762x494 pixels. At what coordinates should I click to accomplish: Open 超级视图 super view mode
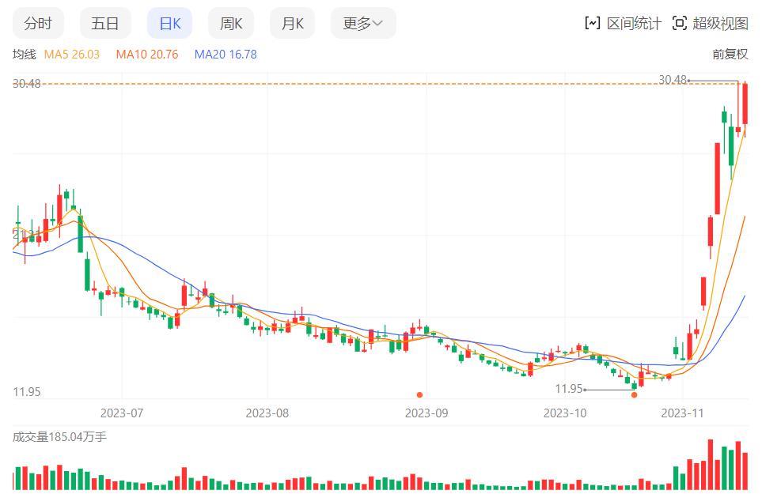click(720, 23)
